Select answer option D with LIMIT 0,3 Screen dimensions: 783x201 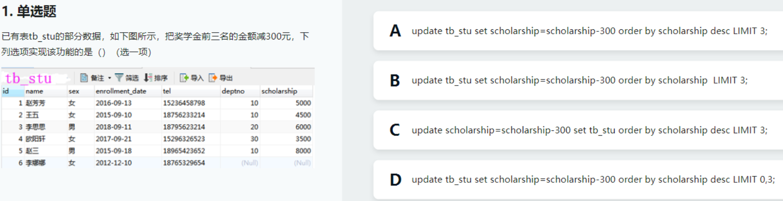tap(395, 180)
